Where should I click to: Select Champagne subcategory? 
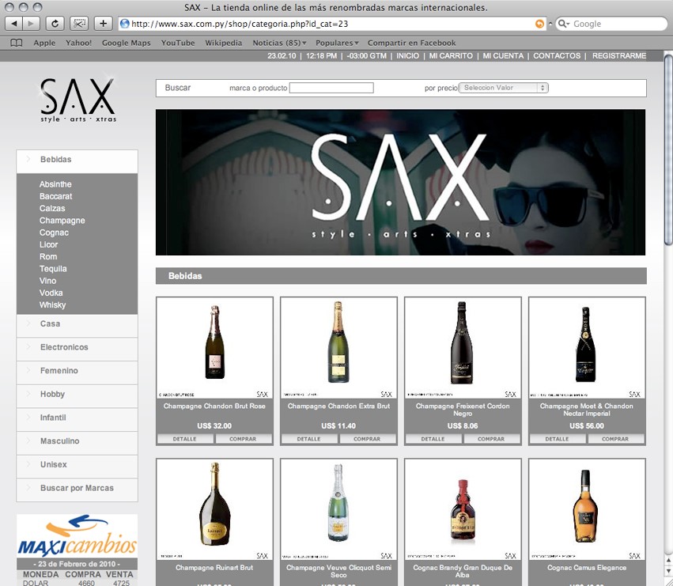(62, 221)
